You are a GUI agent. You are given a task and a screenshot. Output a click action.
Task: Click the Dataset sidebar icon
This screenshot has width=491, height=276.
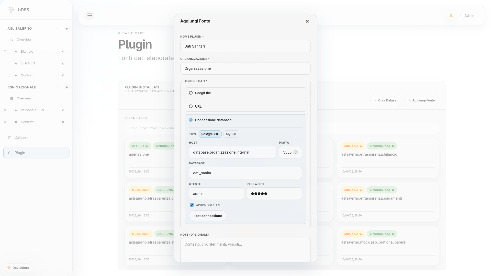click(10, 138)
